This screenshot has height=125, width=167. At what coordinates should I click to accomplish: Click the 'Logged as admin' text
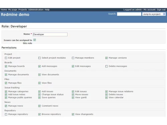(133, 10)
